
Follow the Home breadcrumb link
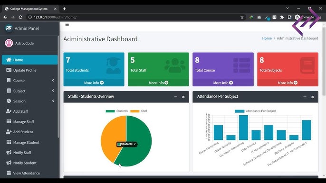click(x=267, y=38)
